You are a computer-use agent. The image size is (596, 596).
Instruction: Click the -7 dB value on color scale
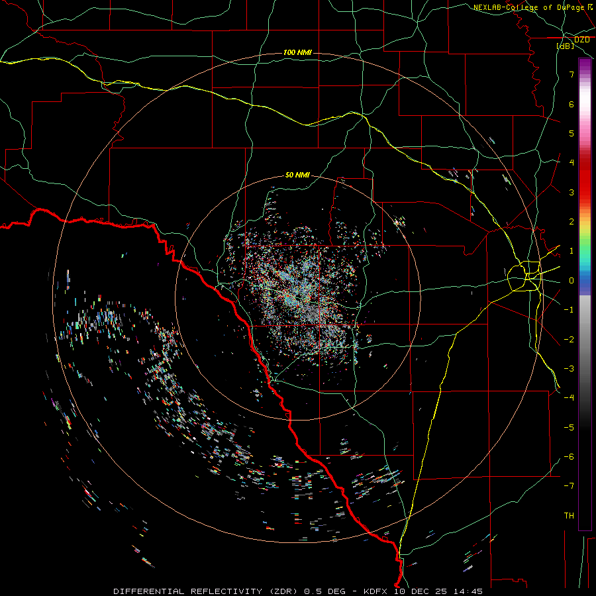coord(569,486)
